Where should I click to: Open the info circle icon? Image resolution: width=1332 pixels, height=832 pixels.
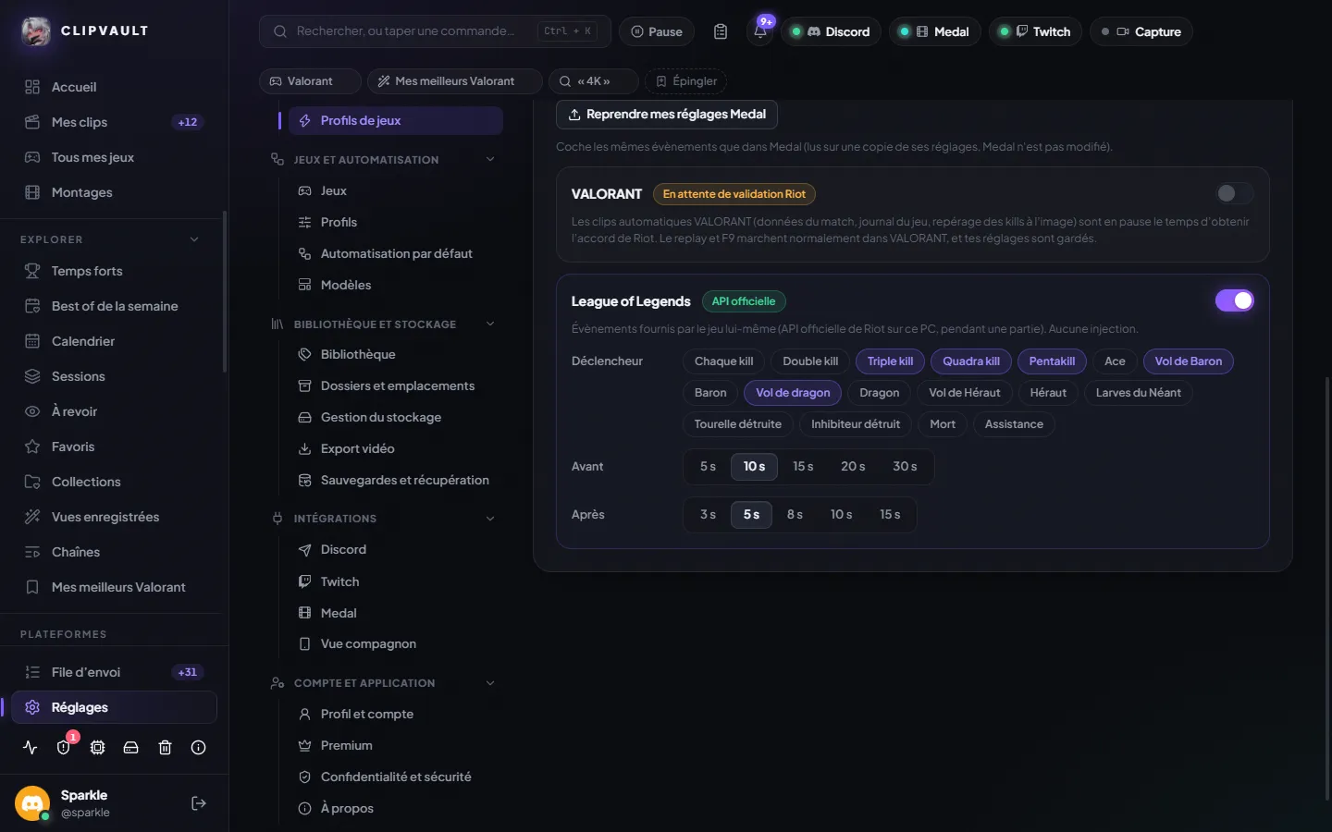click(198, 747)
